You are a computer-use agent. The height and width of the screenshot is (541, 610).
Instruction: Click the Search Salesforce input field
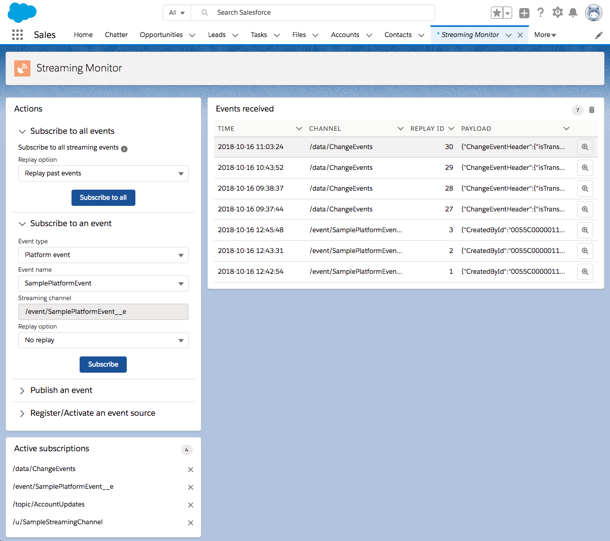point(313,13)
